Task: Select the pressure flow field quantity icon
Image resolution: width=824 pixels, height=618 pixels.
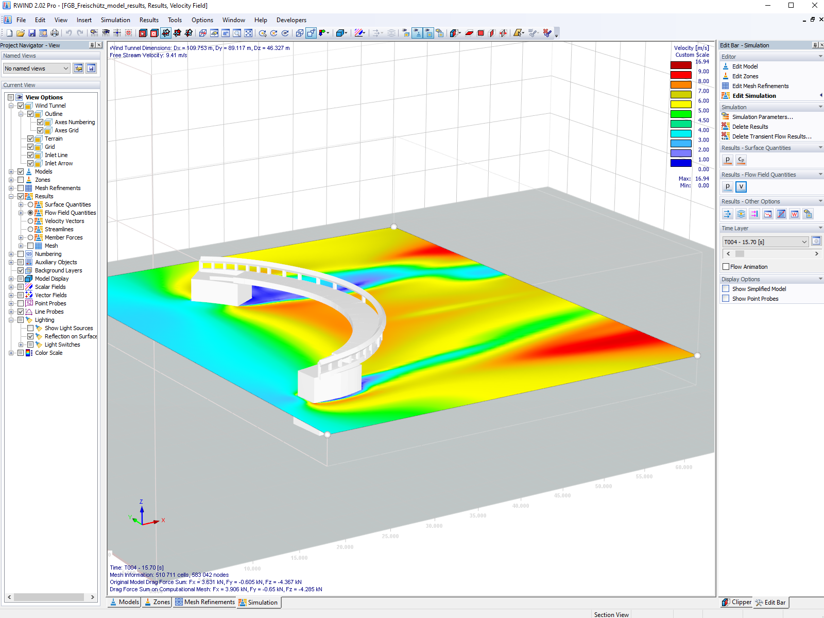Action: [x=728, y=186]
